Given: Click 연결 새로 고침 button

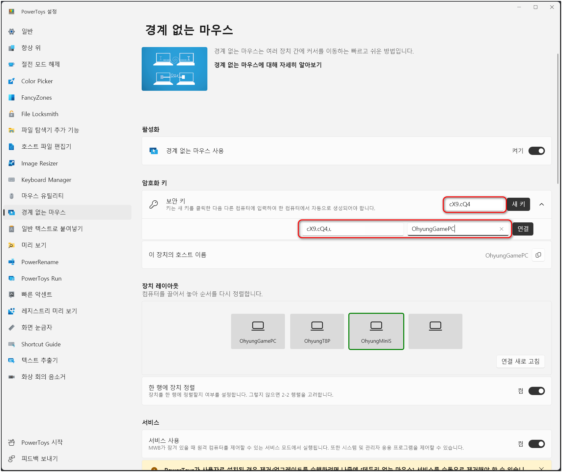Looking at the screenshot, I should click(x=521, y=361).
